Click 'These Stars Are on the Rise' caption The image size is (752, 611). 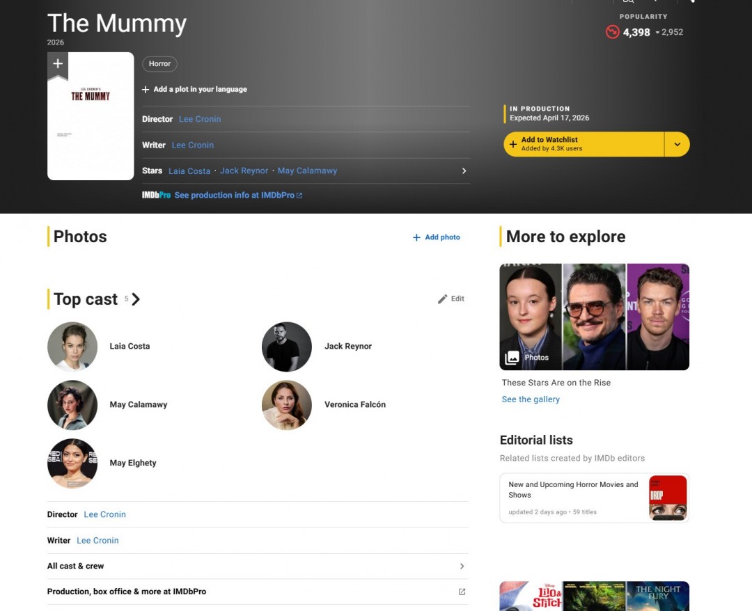(x=556, y=383)
